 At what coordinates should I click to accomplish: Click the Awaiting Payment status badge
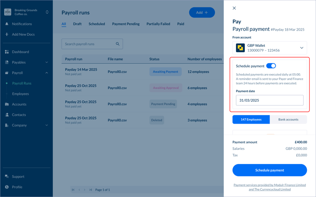click(x=165, y=71)
